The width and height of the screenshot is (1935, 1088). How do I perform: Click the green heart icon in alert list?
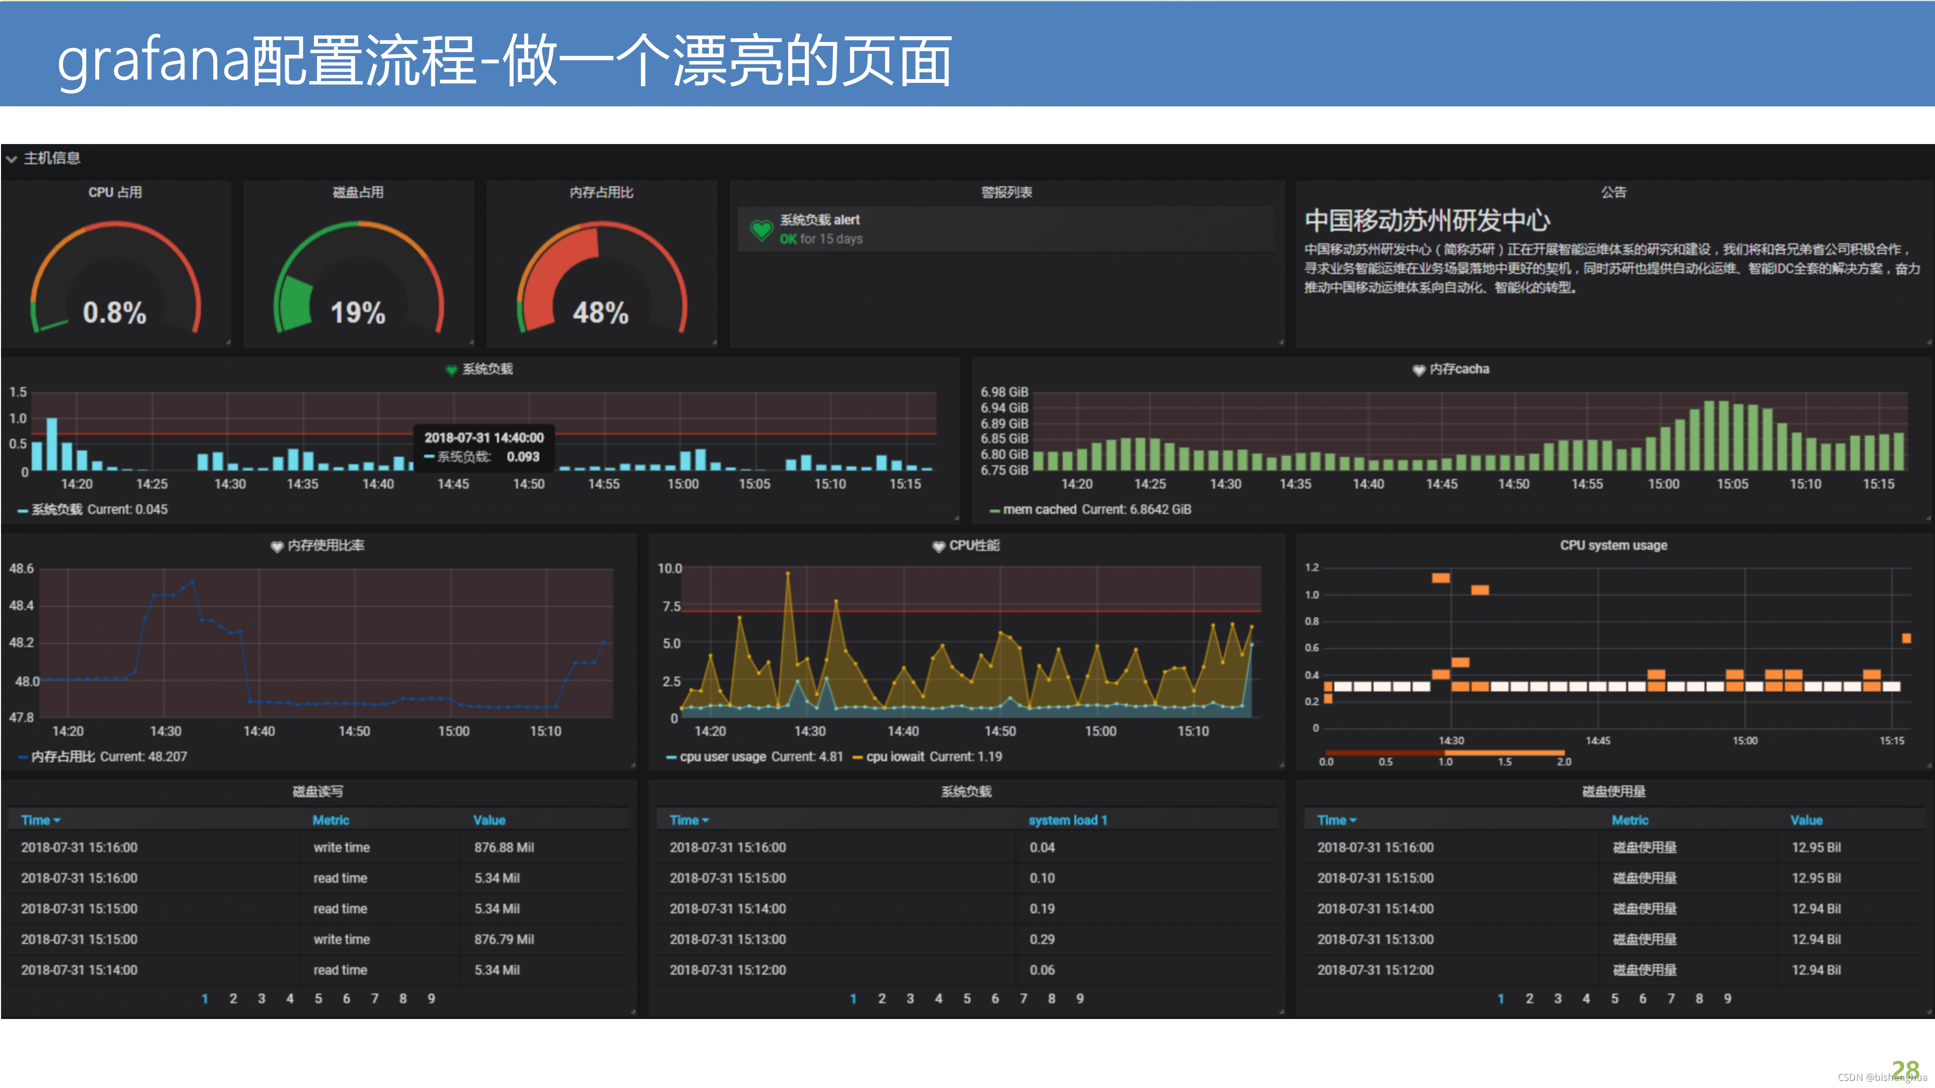(761, 230)
